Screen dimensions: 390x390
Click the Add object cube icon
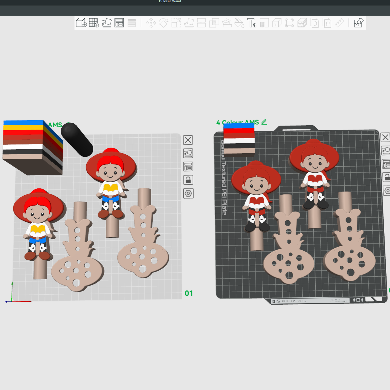[x=81, y=23]
